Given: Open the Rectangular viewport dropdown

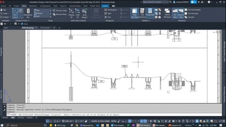Looking at the screenshot, I should 119,10.
